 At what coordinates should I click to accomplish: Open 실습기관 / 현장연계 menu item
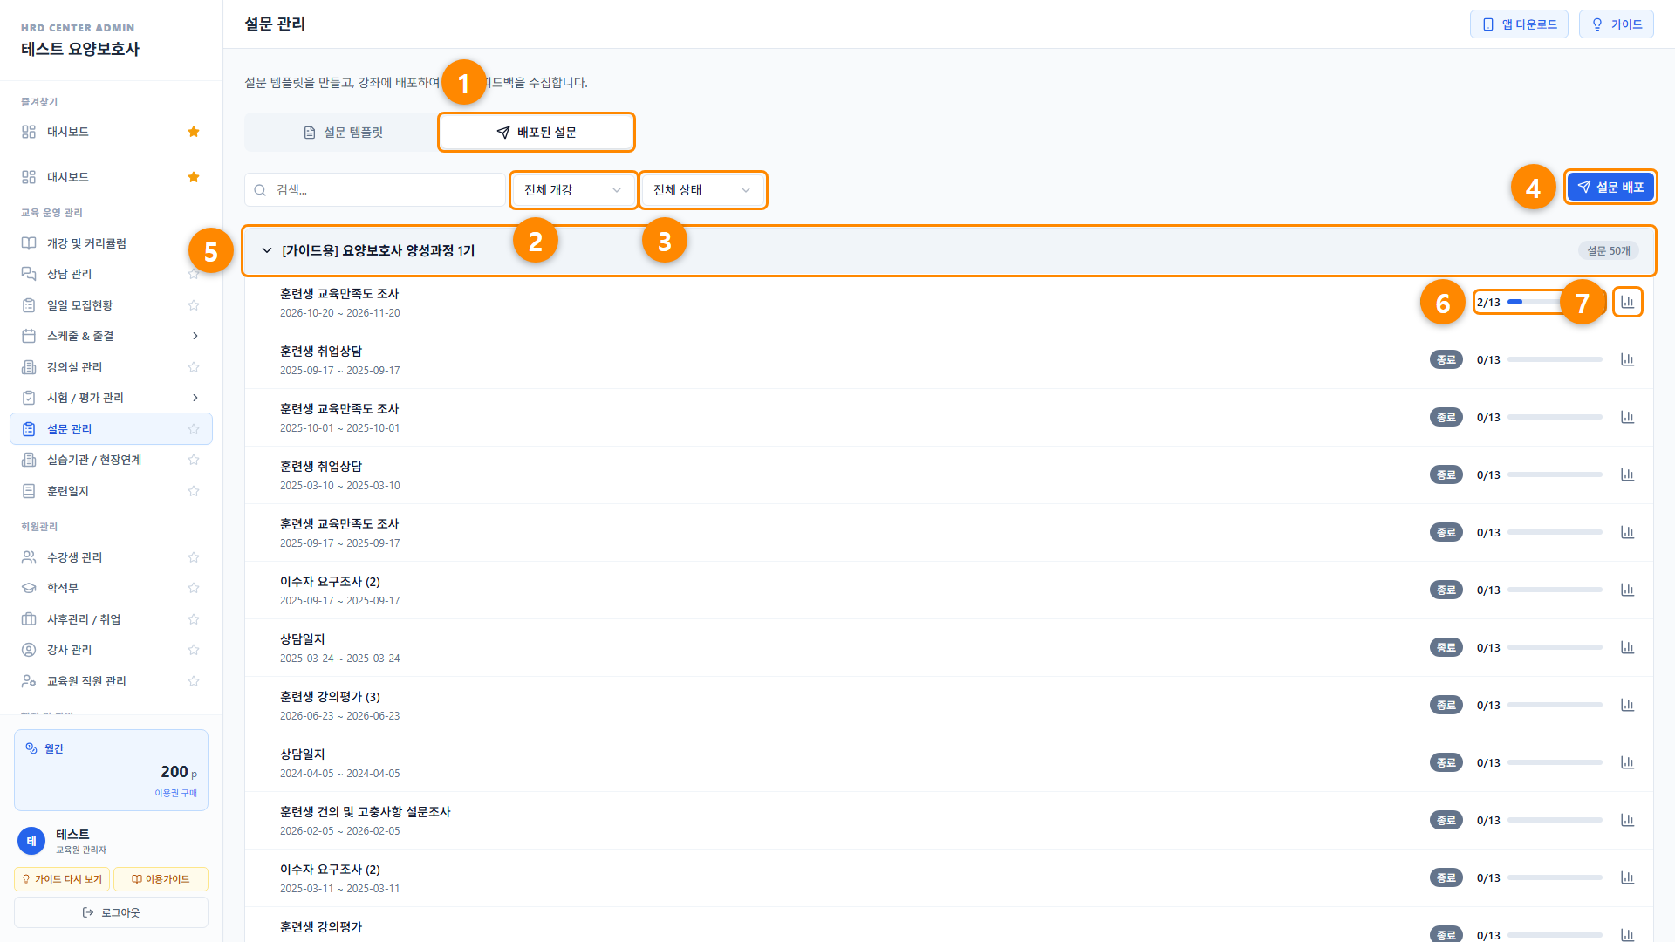pos(111,460)
